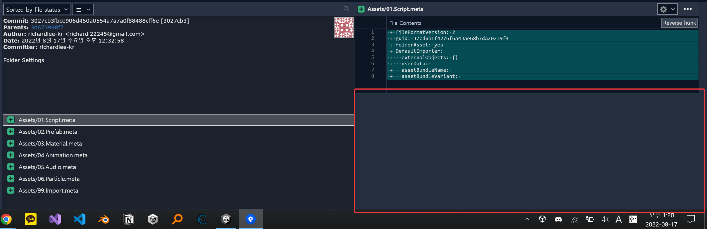Open the three-dots more options menu

coord(688,9)
